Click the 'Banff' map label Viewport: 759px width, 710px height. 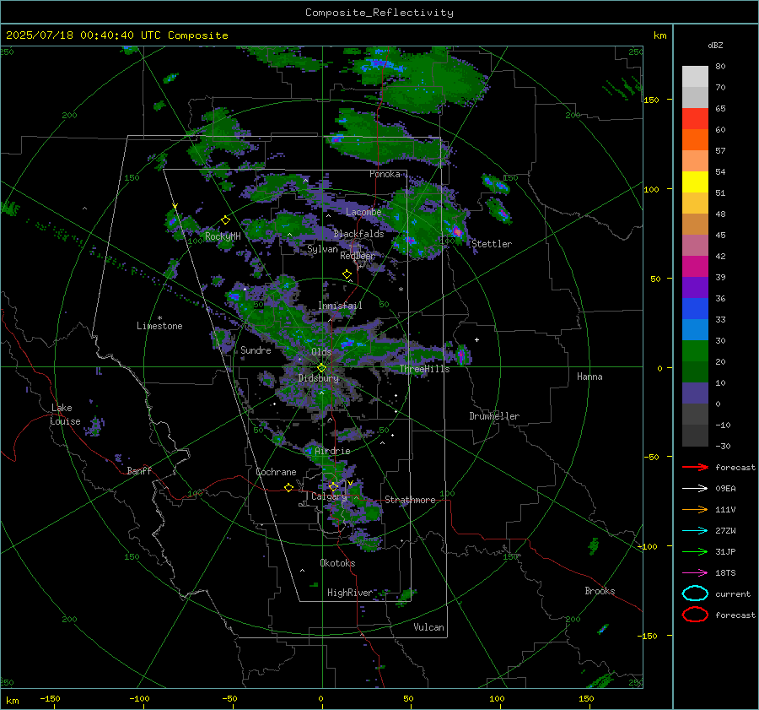pos(139,470)
